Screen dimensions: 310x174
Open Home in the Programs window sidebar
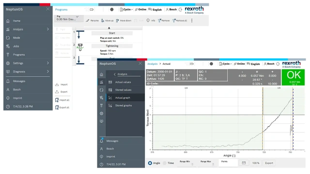coord(16,21)
